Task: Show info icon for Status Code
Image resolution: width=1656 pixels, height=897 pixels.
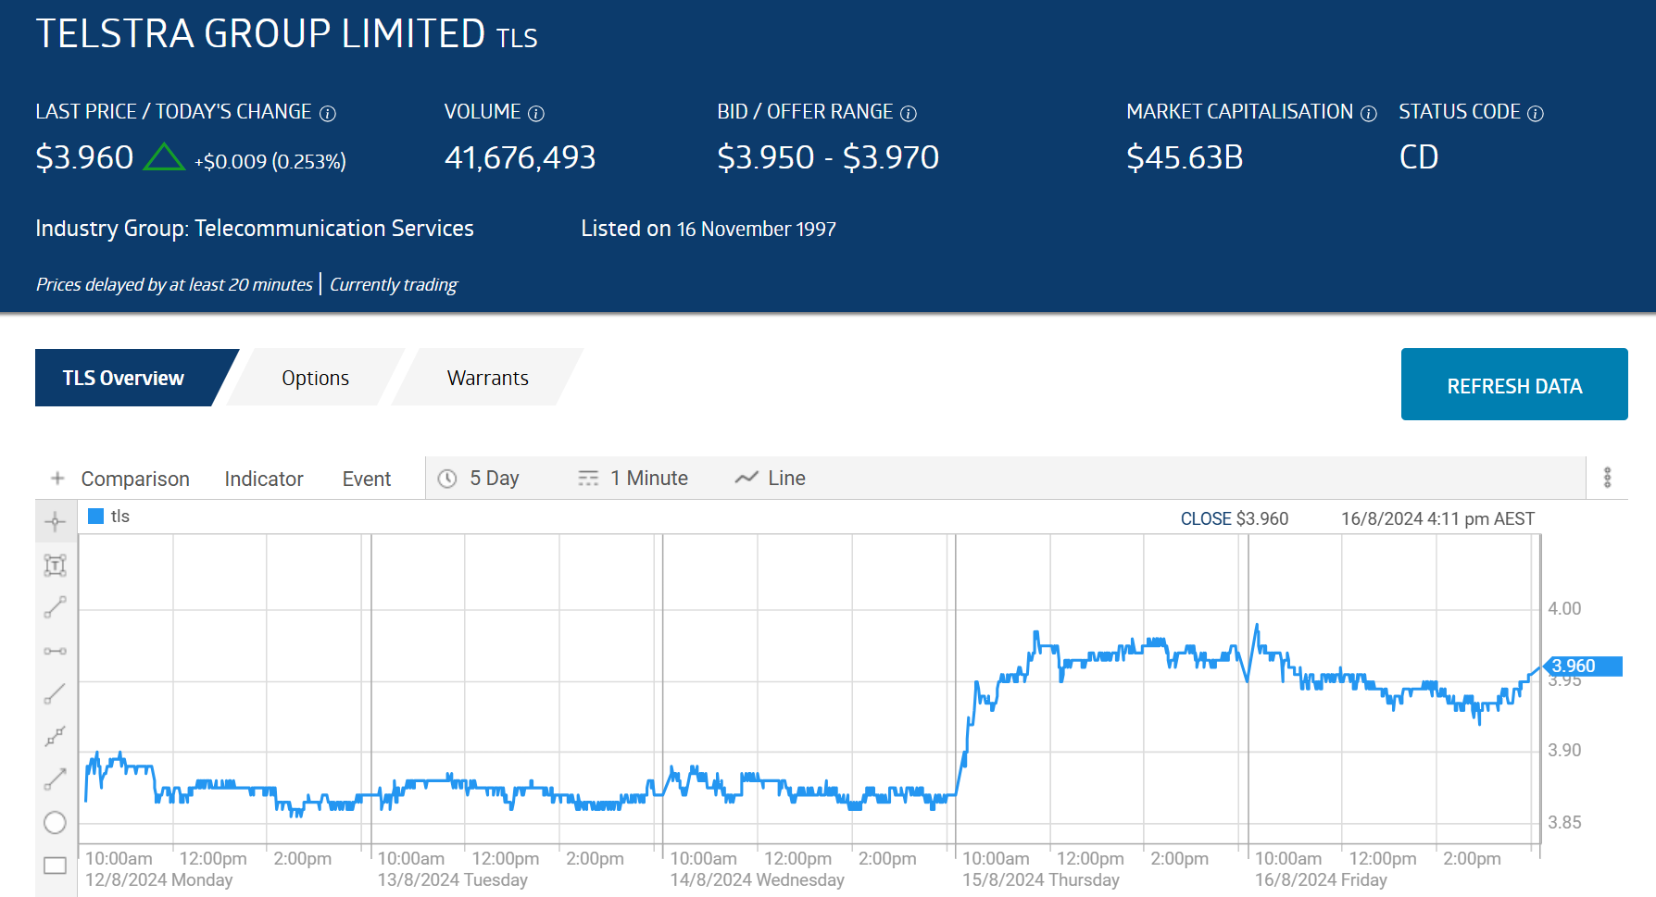Action: (x=1536, y=113)
